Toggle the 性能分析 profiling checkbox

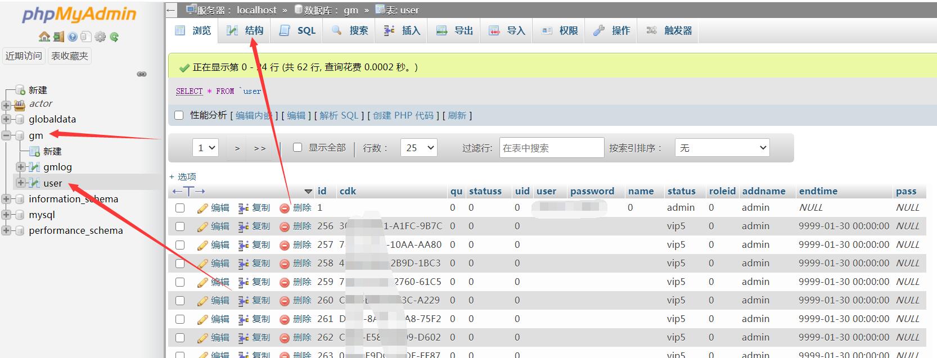(x=179, y=115)
